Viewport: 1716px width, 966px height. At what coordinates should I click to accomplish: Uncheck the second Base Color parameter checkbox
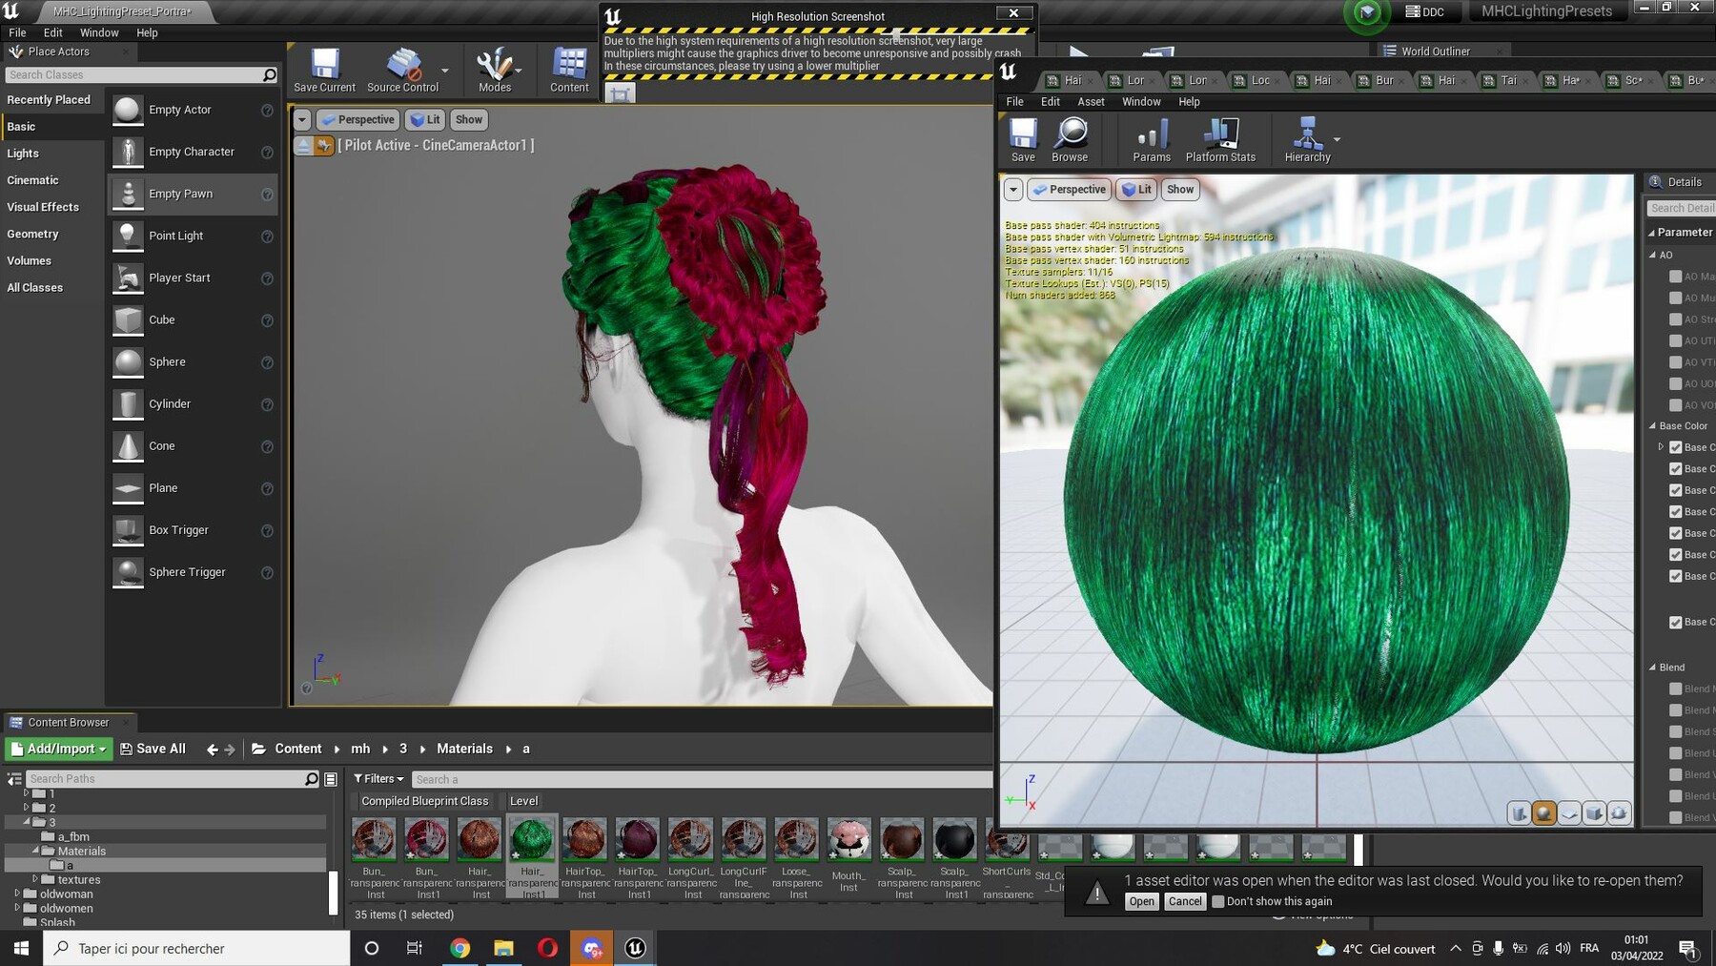pos(1675,468)
